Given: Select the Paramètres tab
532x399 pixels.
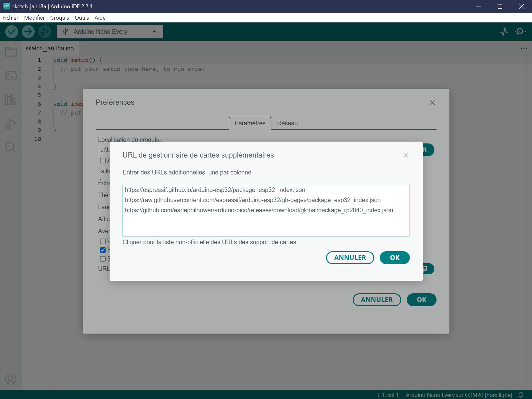Looking at the screenshot, I should tap(250, 123).
